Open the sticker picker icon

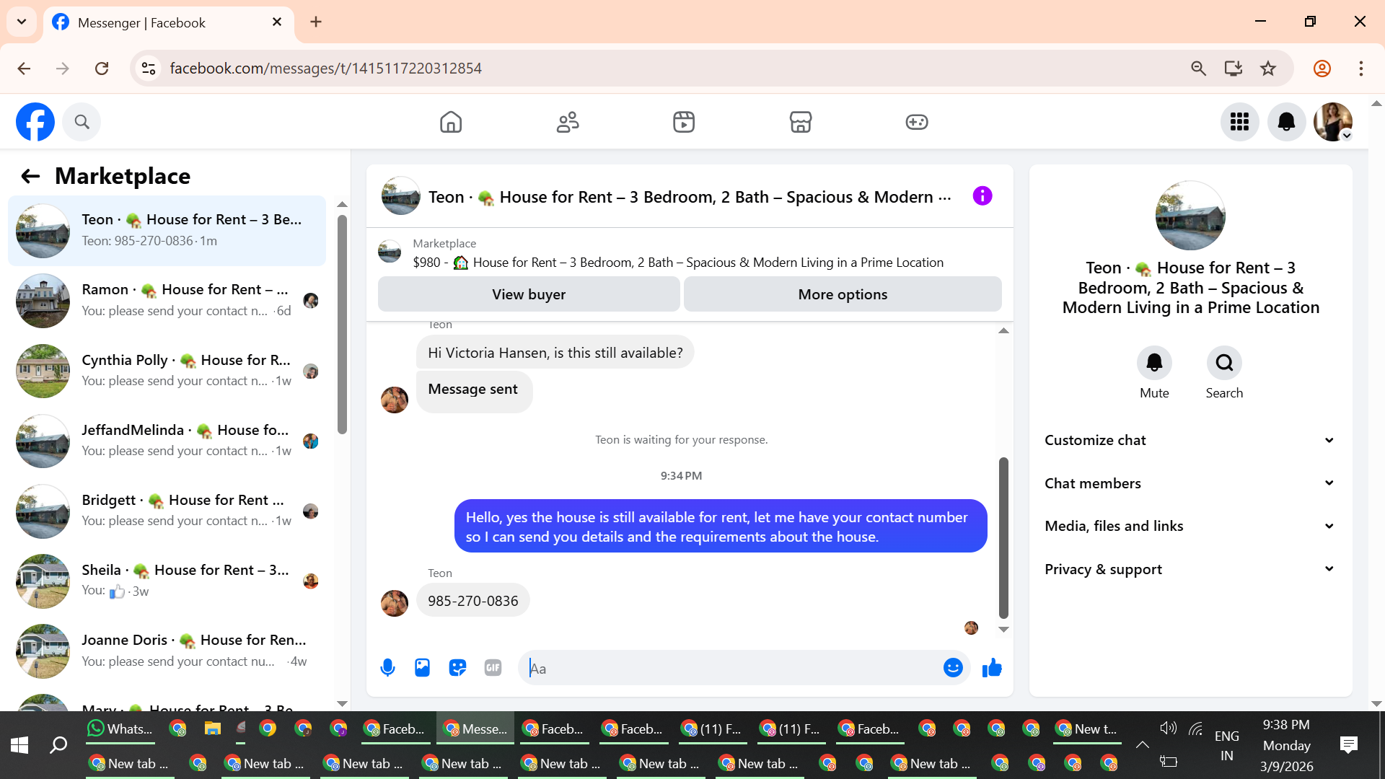coord(457,668)
